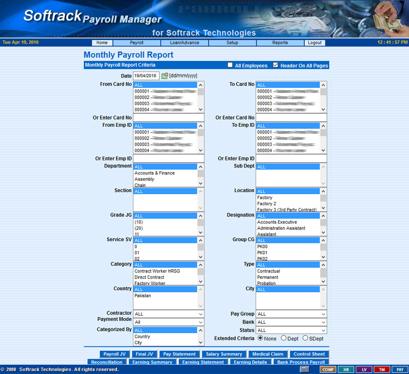Open the Pay Group dropdown
Image resolution: width=409 pixels, height=374 pixels.
pos(291,314)
